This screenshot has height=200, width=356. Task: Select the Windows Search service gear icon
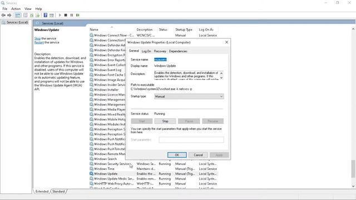[91, 159]
